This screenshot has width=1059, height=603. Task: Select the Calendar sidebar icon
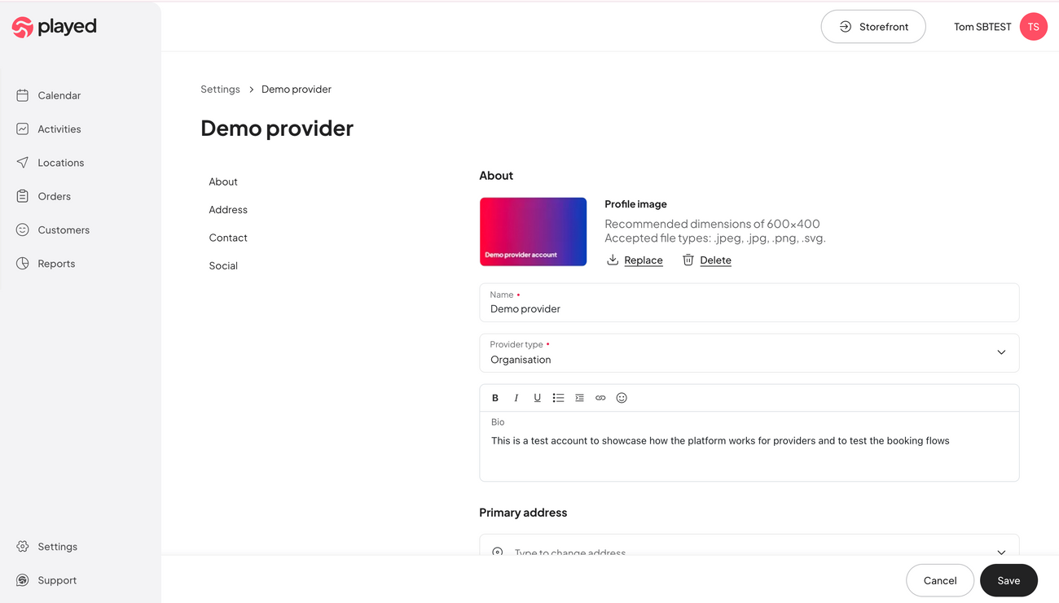tap(24, 95)
